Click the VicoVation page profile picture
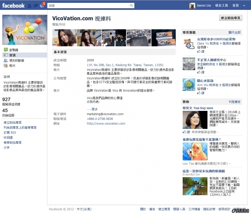Screen dimensions: 251x214 point(25,30)
